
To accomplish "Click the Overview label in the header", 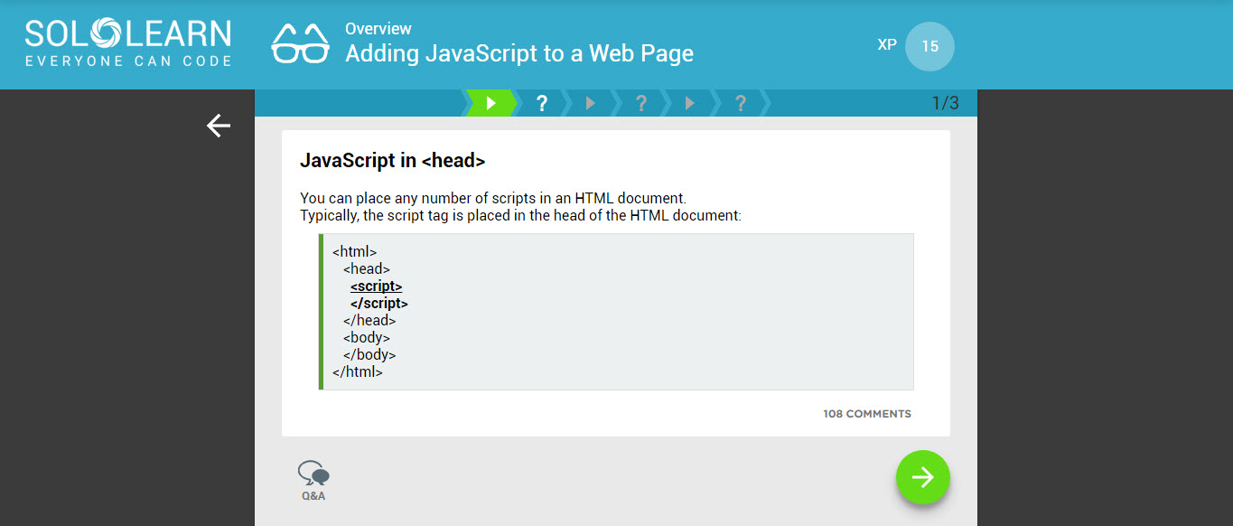I will (x=378, y=29).
